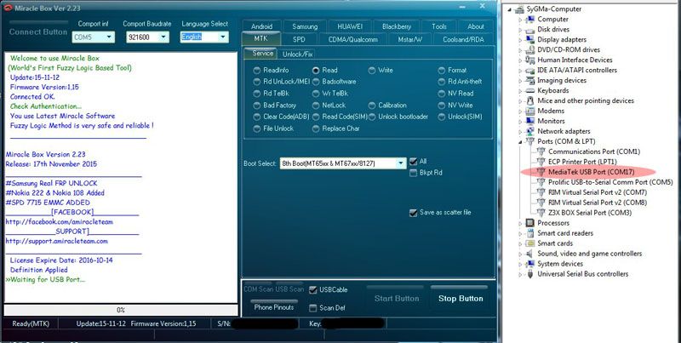This screenshot has height=343, width=681.
Task: Click the Connect Button
Action: [x=38, y=30]
